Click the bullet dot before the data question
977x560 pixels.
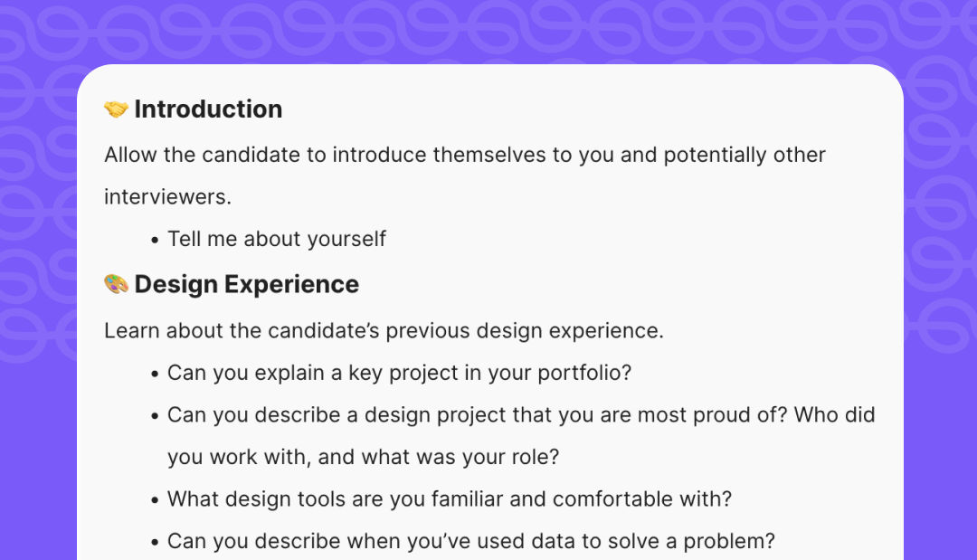pyautogui.click(x=156, y=543)
